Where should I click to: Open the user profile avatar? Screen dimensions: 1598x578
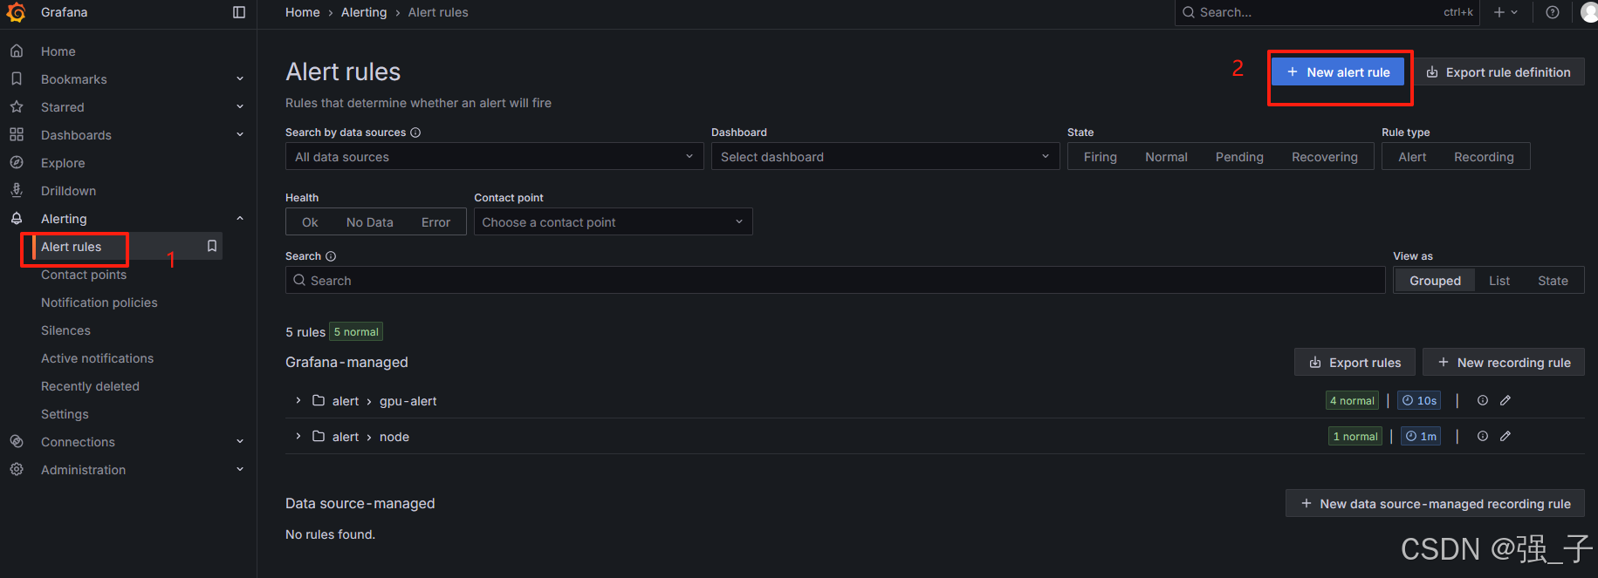1589,12
